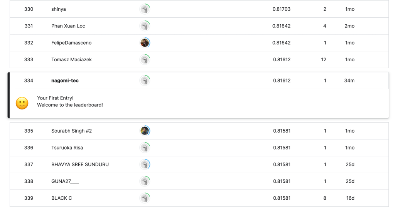The width and height of the screenshot is (395, 207).
Task: Open Sourabh Singh #2's profile photo
Action: click(x=145, y=131)
